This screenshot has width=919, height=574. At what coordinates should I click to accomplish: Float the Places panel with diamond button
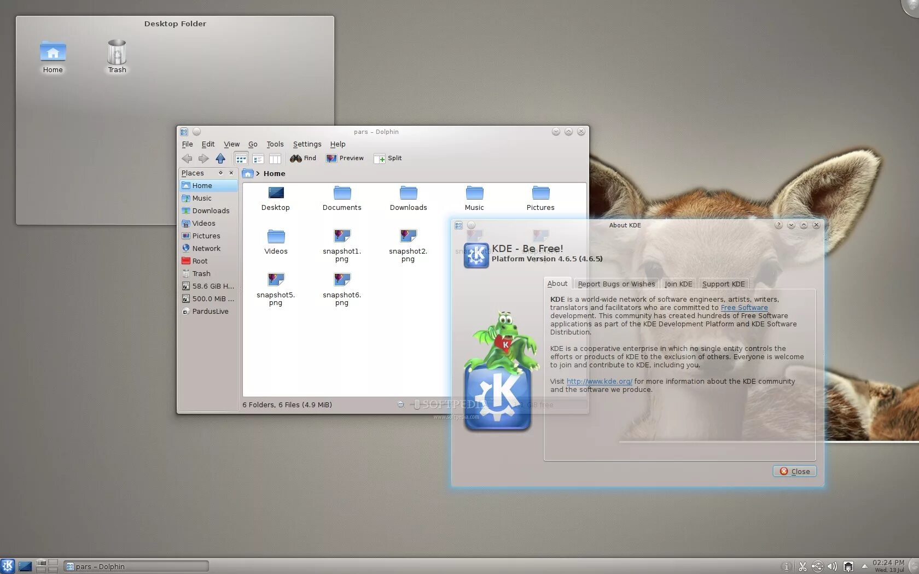pyautogui.click(x=220, y=173)
